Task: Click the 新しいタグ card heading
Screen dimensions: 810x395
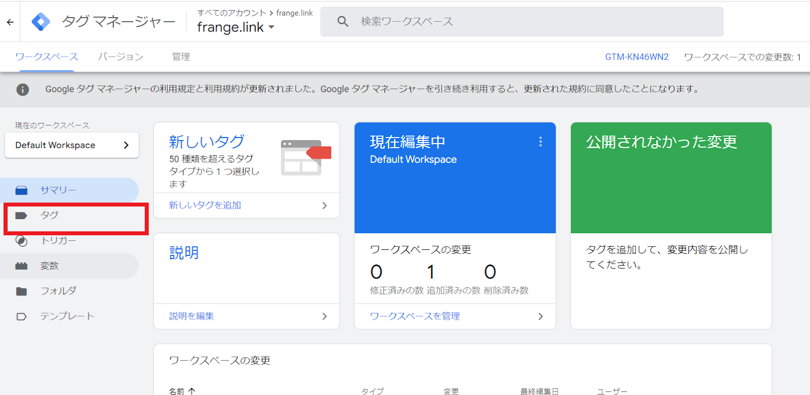Action: [207, 142]
